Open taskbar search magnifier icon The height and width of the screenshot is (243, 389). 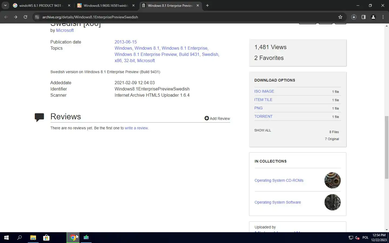click(19, 238)
